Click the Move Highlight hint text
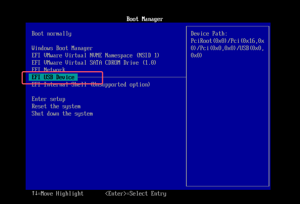Viewport: 300px width, 204px height. point(62,194)
